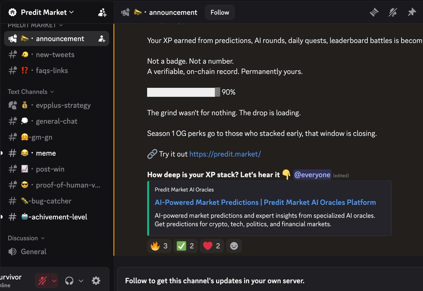Open the meme channel
This screenshot has width=423, height=291.
(x=56, y=153)
